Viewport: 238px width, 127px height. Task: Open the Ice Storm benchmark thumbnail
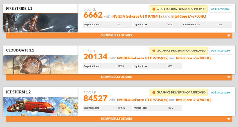pyautogui.click(x=40, y=106)
